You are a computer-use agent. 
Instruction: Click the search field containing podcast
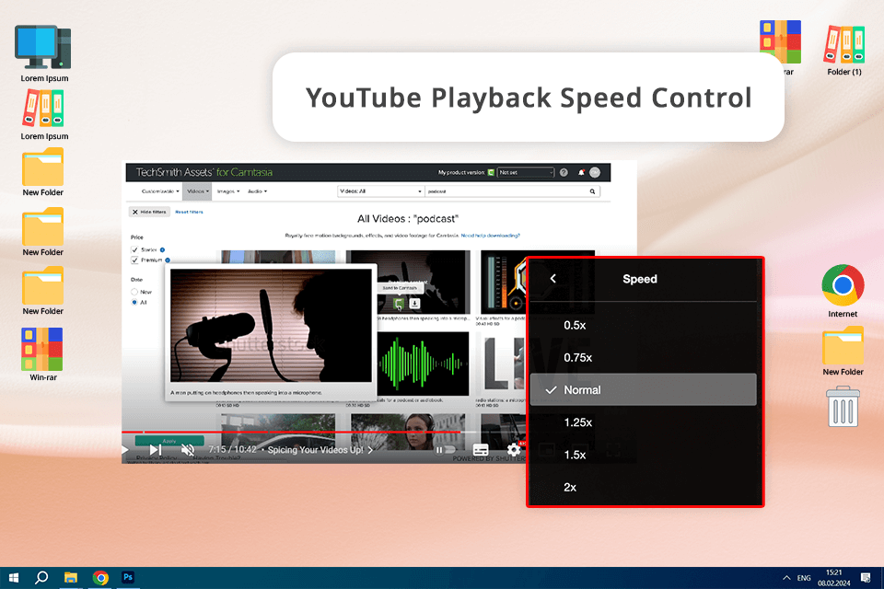click(506, 191)
